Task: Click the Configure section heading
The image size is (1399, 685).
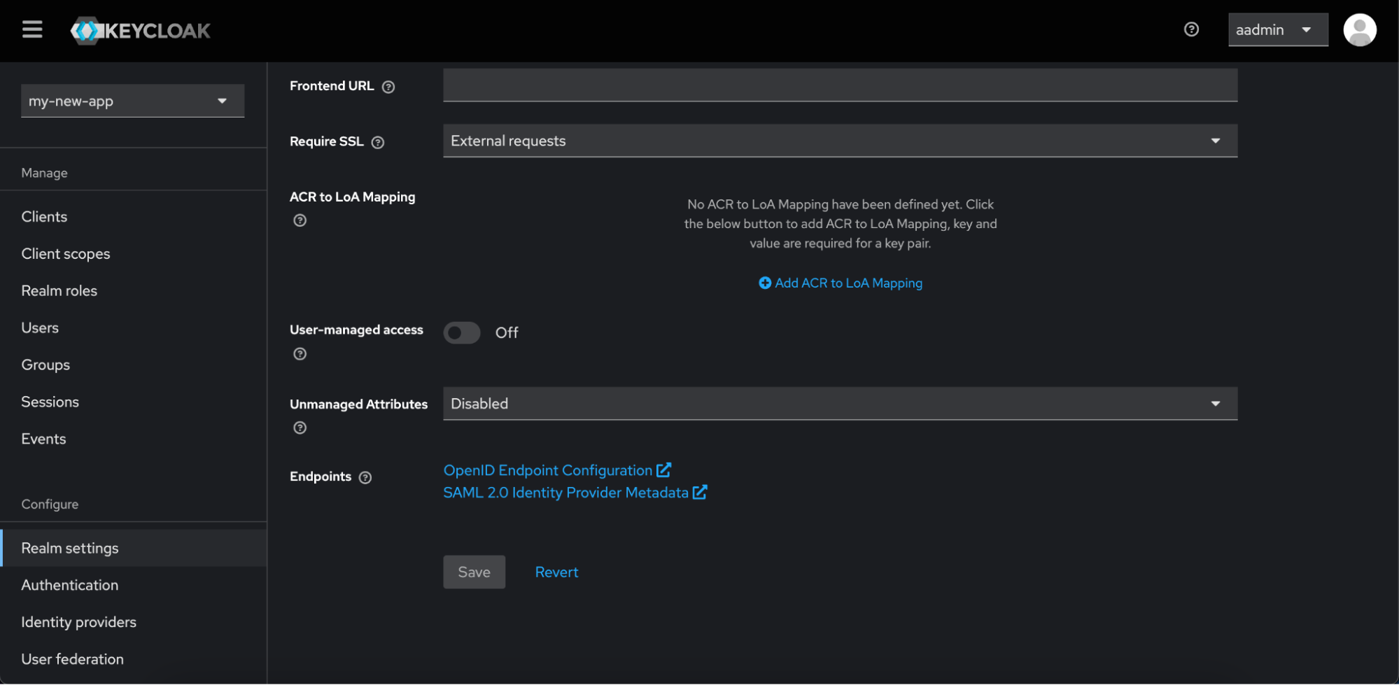Action: (x=50, y=504)
